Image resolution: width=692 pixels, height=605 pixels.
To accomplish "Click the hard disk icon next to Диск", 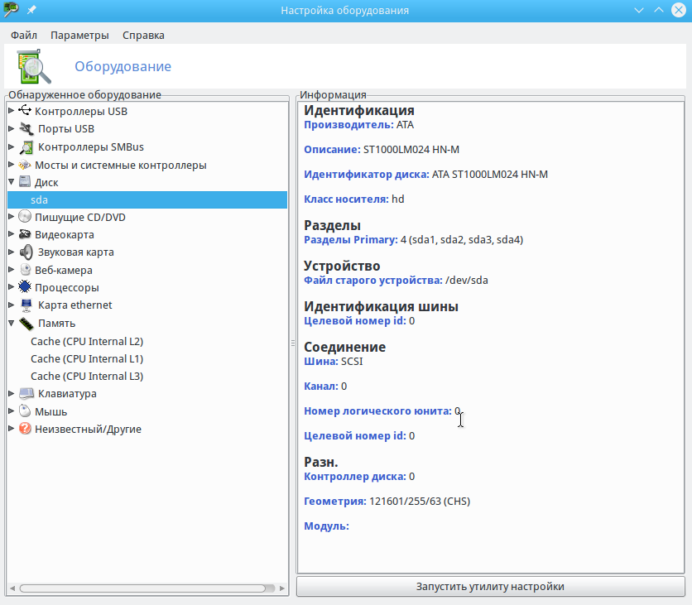I will (25, 182).
